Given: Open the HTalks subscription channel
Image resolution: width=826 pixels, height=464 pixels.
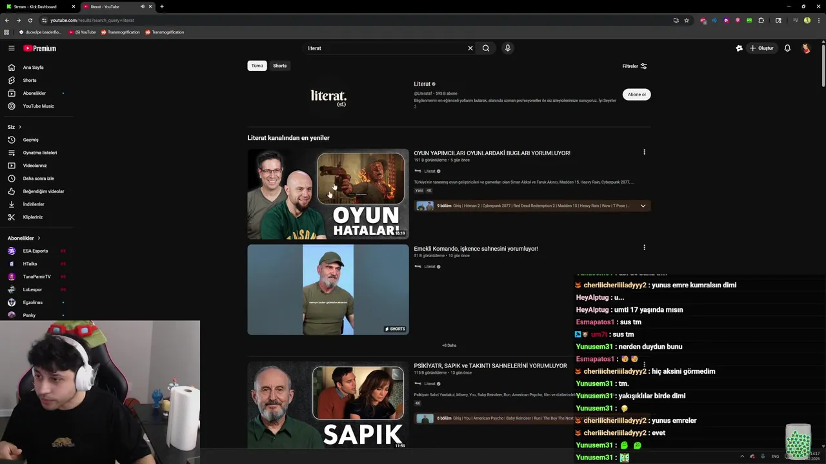Looking at the screenshot, I should click(x=30, y=264).
